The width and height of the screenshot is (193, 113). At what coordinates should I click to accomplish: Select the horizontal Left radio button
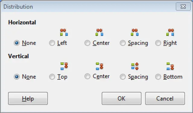pos(52,43)
